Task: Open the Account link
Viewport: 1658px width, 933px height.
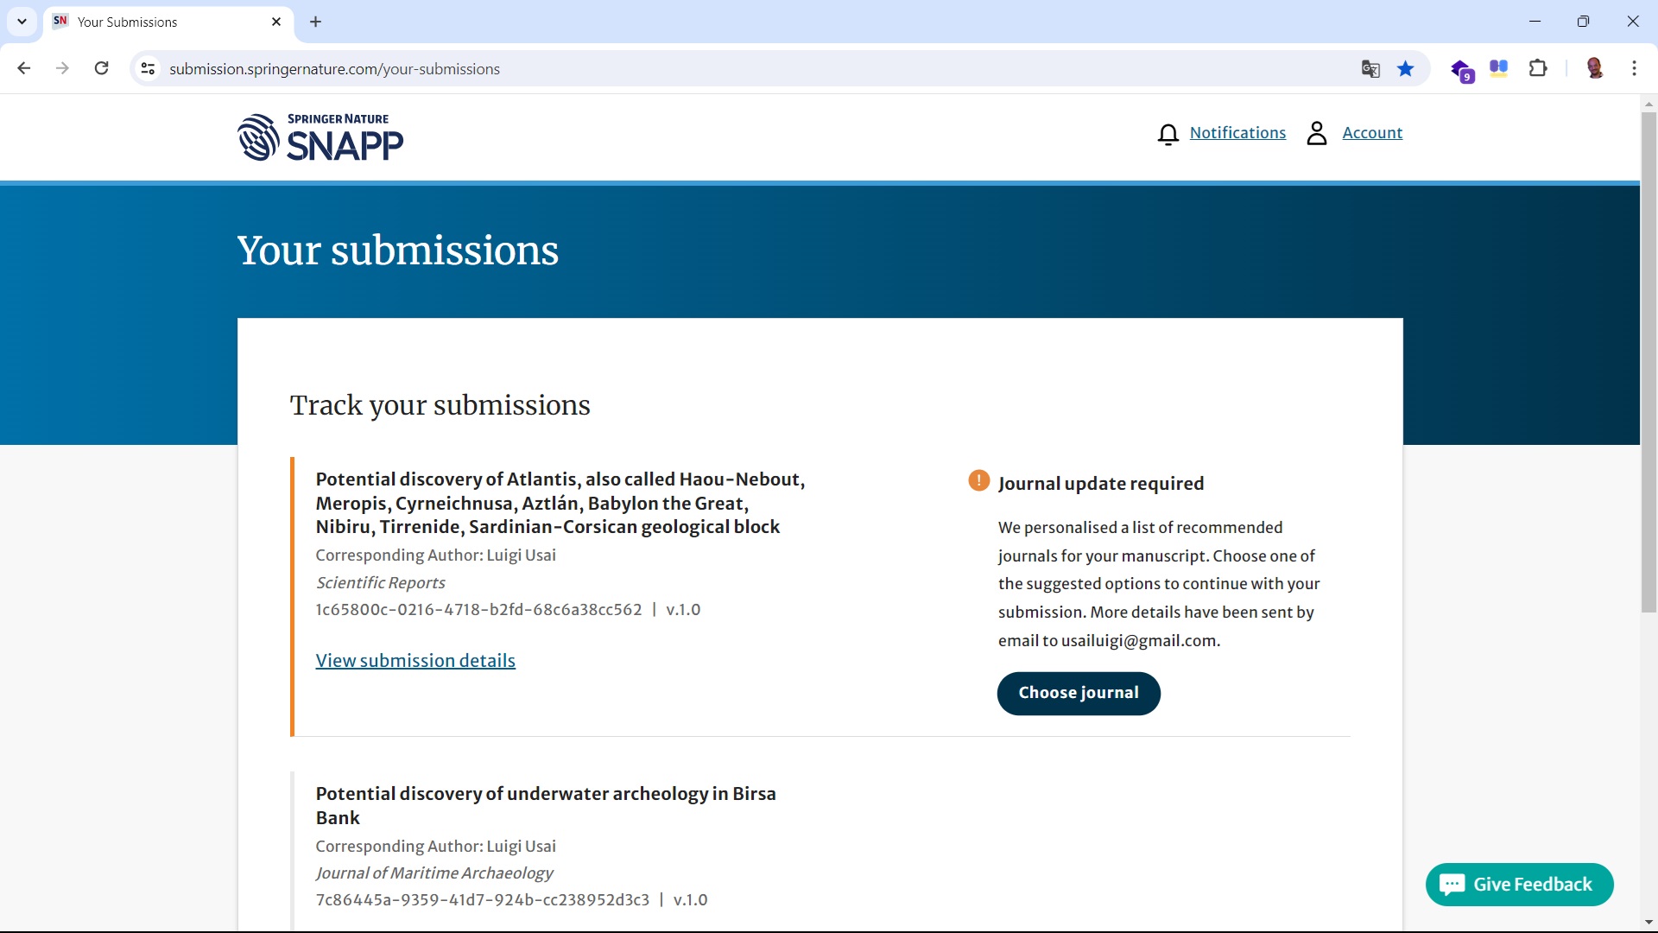Action: (1372, 133)
